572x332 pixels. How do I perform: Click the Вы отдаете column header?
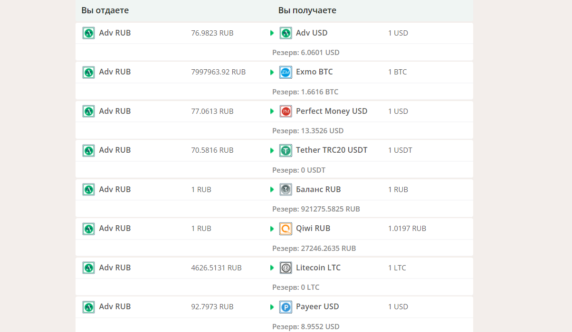[105, 10]
